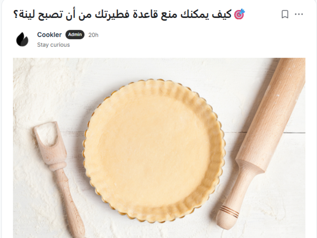The height and width of the screenshot is (238, 317).
Task: Click the Stay curious tagline
Action: 53,45
